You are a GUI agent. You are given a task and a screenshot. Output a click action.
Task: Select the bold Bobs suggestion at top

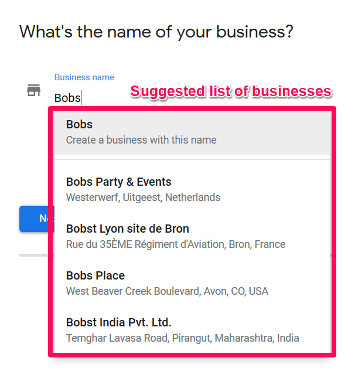79,124
